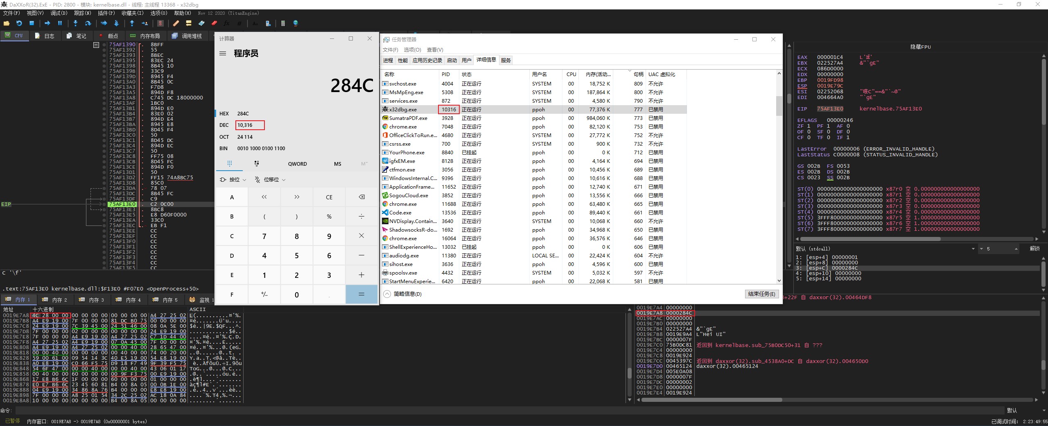Restart debugged program in x32dbg toolbar
The image size is (1048, 426).
(19, 23)
